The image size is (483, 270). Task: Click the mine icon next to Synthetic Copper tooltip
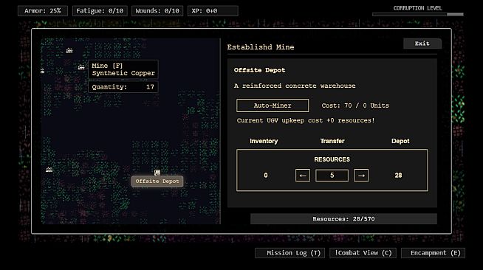[x=81, y=67]
